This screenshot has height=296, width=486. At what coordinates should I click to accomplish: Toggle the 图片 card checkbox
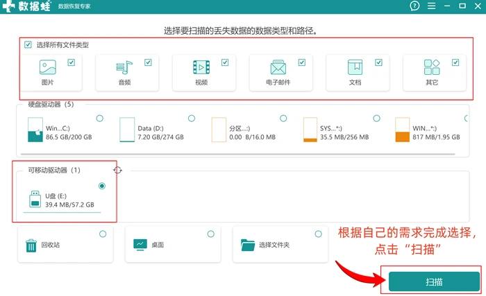point(72,62)
